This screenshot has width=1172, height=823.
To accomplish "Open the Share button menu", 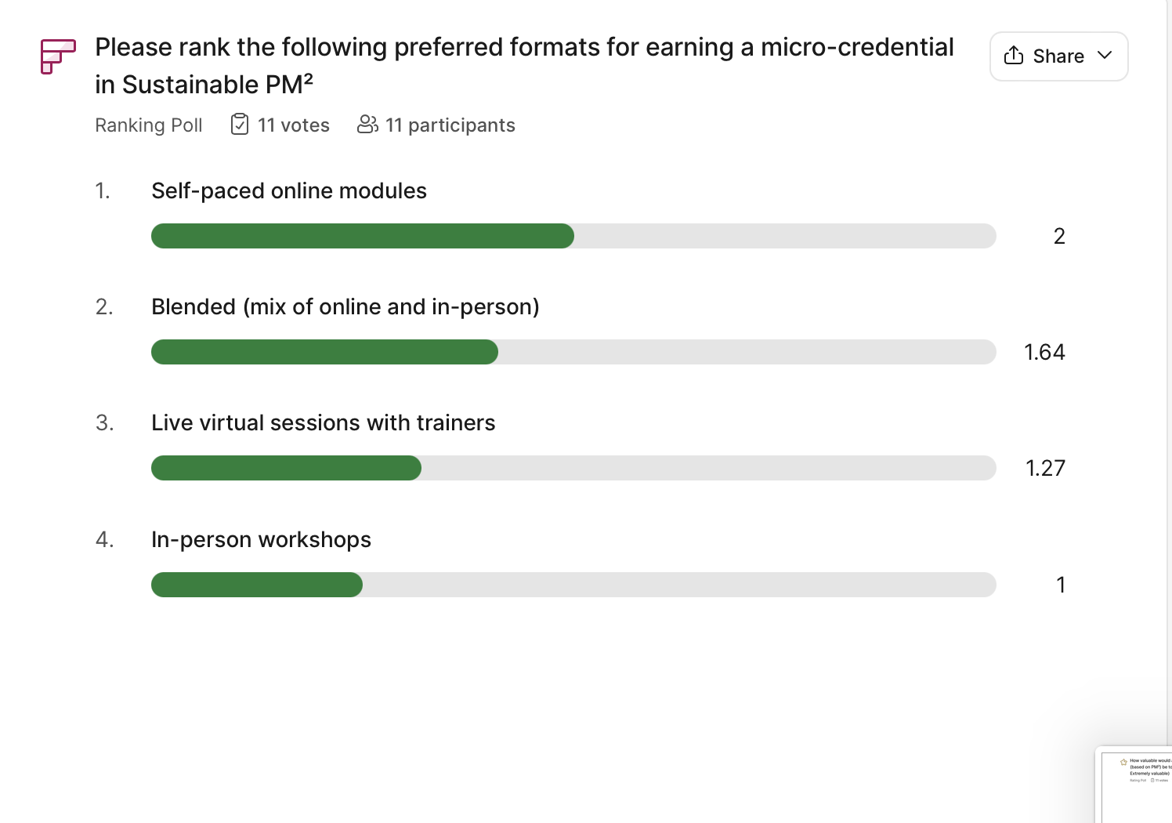I will [1058, 56].
